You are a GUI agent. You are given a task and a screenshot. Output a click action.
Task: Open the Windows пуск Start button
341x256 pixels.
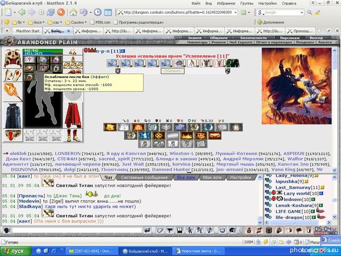click(16, 251)
